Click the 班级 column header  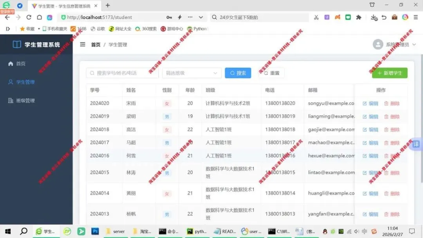[210, 90]
